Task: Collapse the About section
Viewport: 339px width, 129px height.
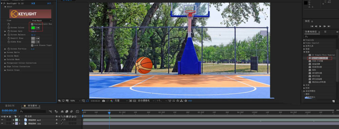Action: [5, 7]
